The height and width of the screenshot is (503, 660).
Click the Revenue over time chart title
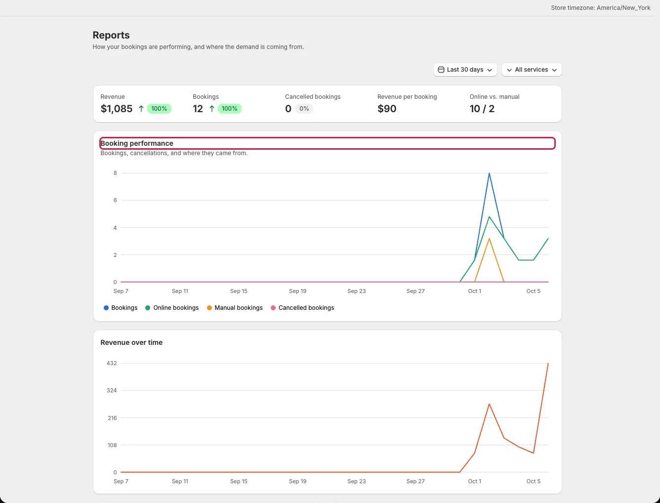pyautogui.click(x=131, y=342)
